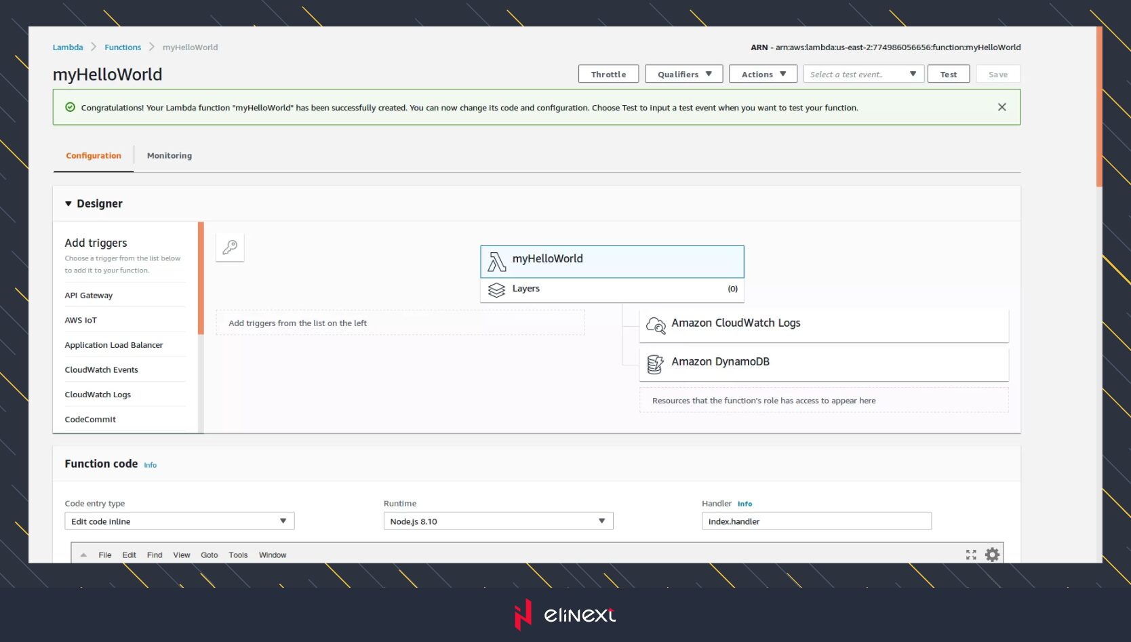Click the Layers stack icon
The image size is (1131, 642).
tap(497, 290)
